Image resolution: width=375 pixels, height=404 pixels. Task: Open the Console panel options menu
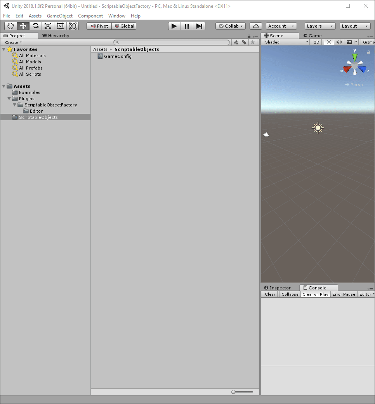pyautogui.click(x=370, y=289)
